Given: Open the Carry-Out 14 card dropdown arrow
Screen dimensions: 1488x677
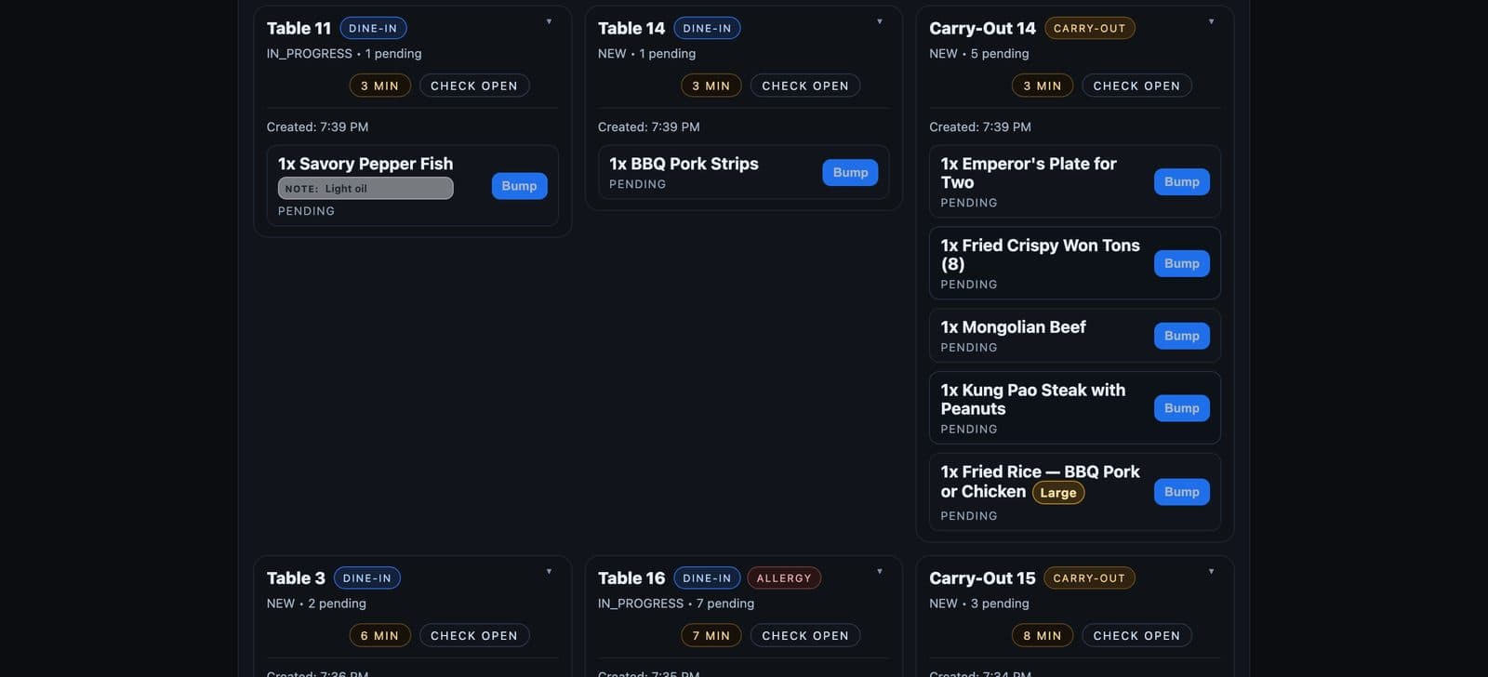Looking at the screenshot, I should coord(1211,21).
